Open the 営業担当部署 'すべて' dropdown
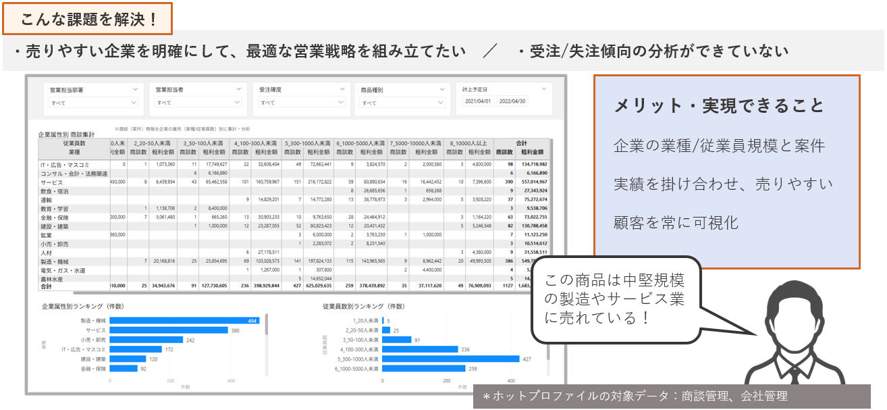Viewport: 887px width, 410px height. [93, 103]
